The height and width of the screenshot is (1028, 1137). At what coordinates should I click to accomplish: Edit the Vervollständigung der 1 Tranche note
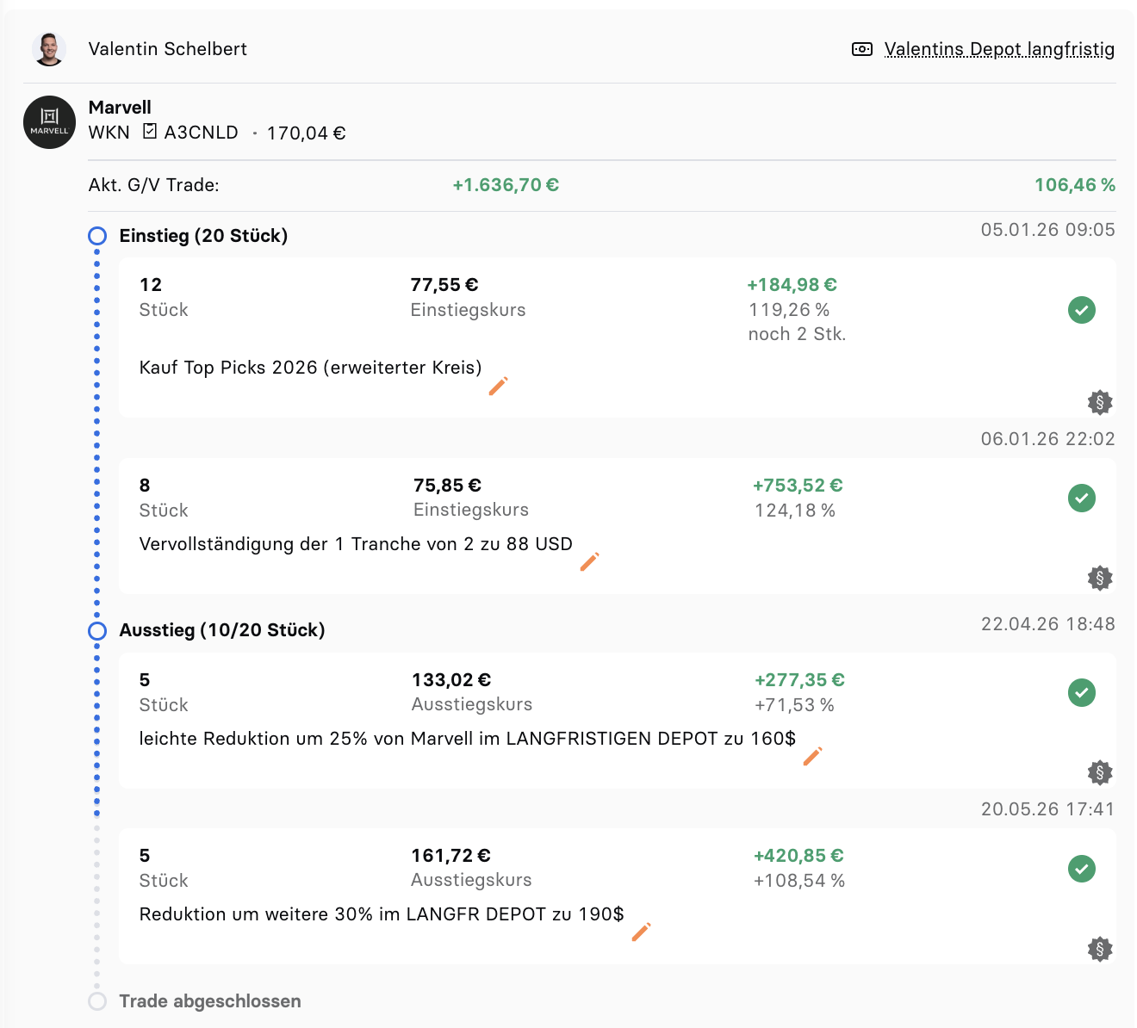pyautogui.click(x=589, y=561)
